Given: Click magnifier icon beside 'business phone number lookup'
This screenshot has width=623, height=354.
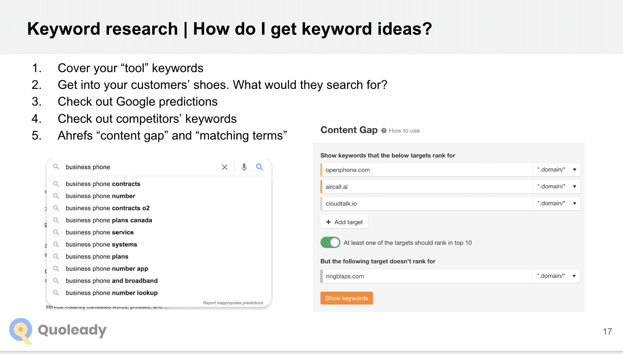Looking at the screenshot, I should (56, 293).
